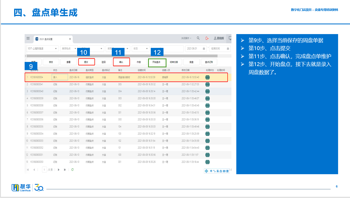Screen dimensions: 350x198
Task: Click the IME voice input icon
Action: click(207, 171)
